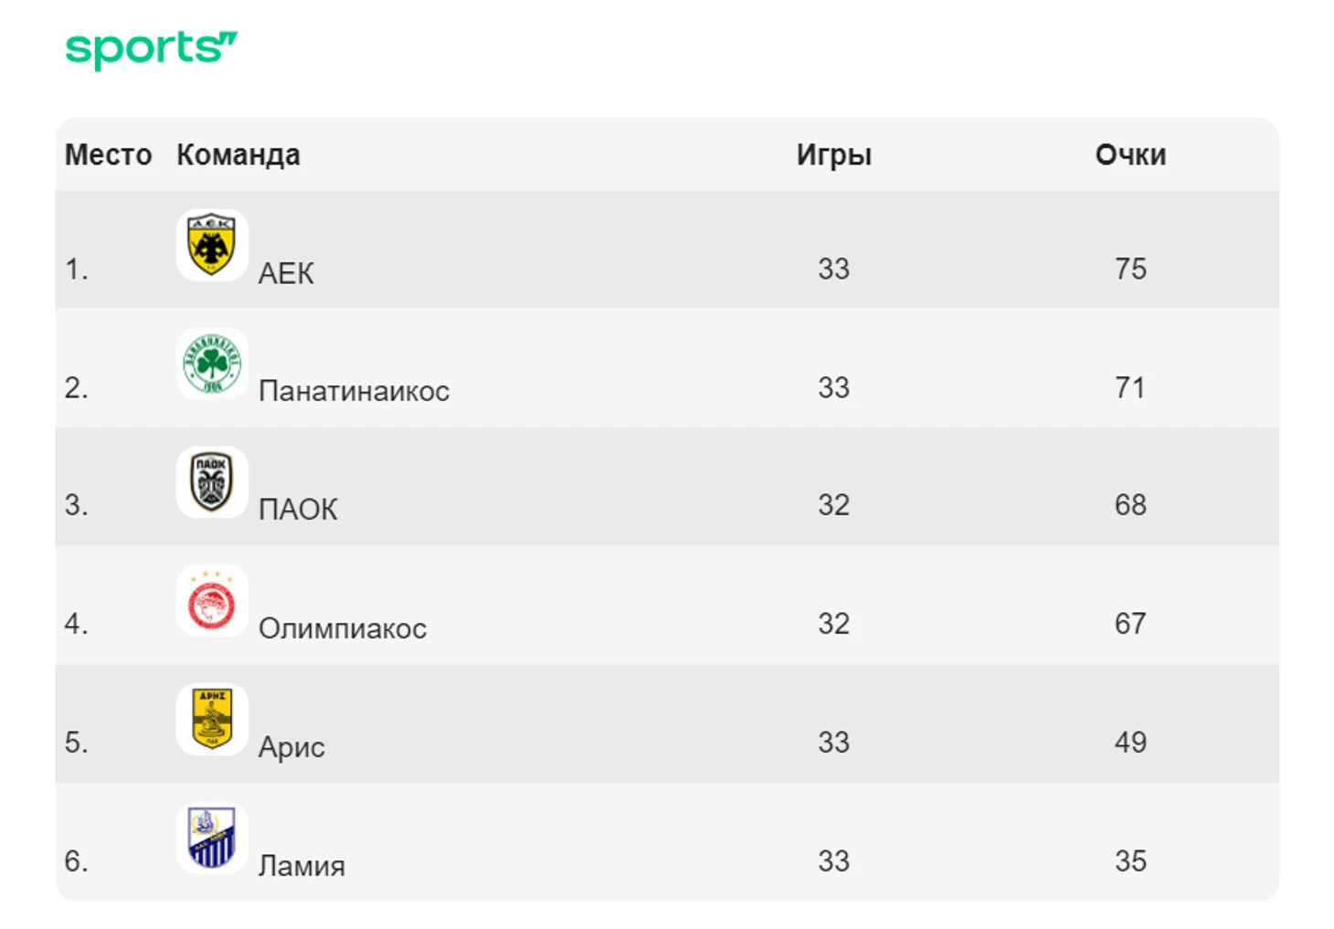Select Lamia's 35 points value
Screen dimensions: 1334x929
(x=1131, y=860)
